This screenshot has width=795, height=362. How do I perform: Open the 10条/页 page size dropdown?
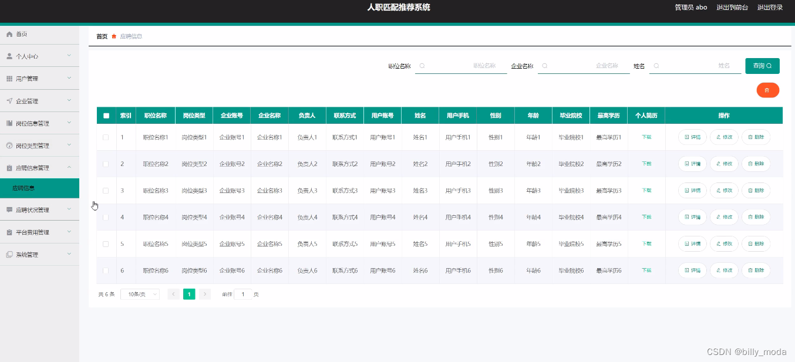139,294
